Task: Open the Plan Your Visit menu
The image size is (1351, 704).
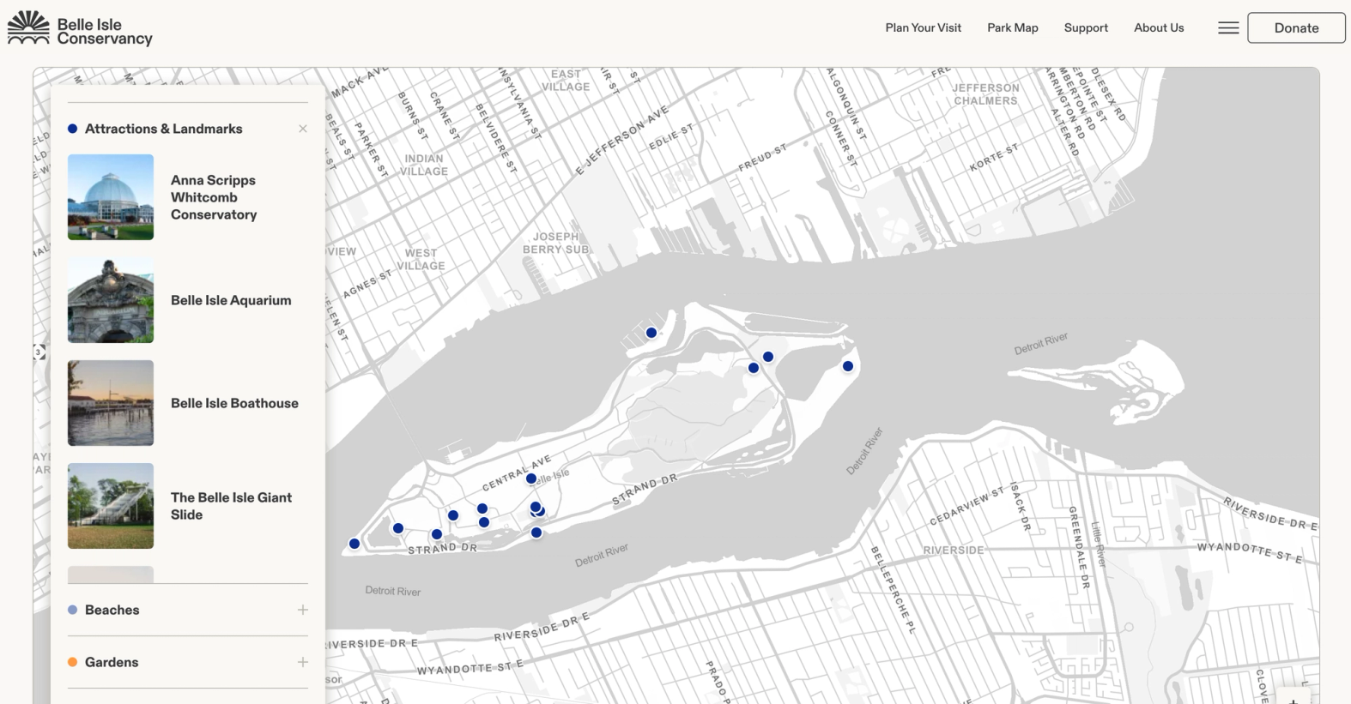Action: [923, 27]
